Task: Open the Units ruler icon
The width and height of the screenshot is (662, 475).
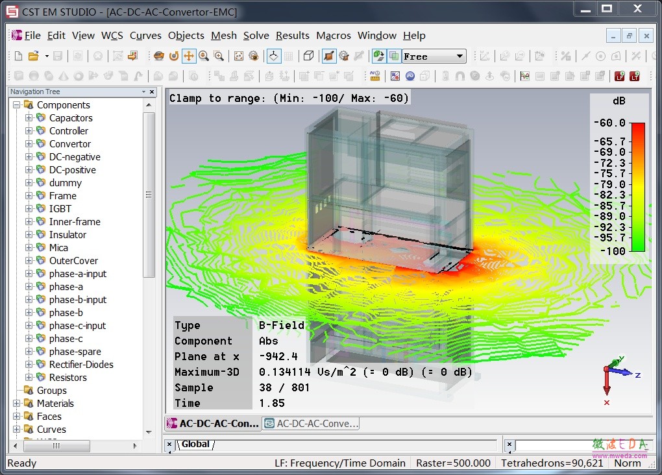Action: coord(374,76)
